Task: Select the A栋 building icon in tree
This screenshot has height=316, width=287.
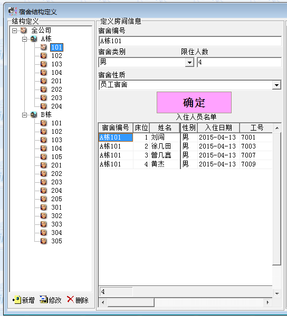Action: [34, 38]
